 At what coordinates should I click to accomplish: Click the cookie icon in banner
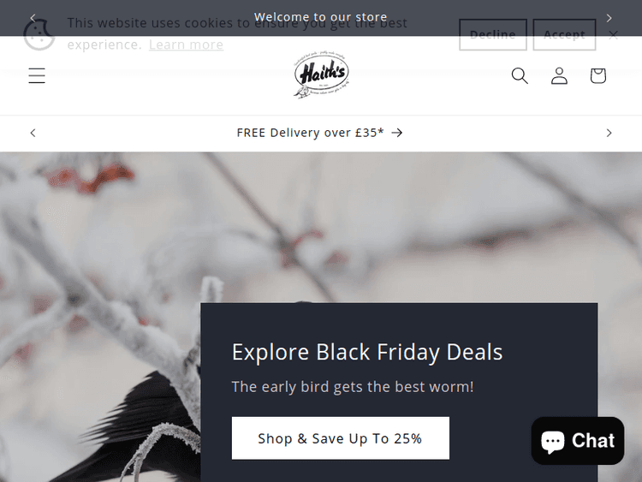point(39,34)
